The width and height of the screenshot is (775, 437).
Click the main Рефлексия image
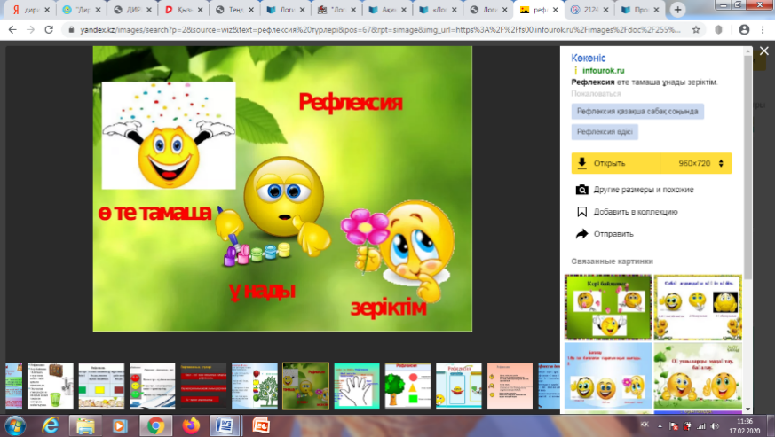tap(282, 189)
